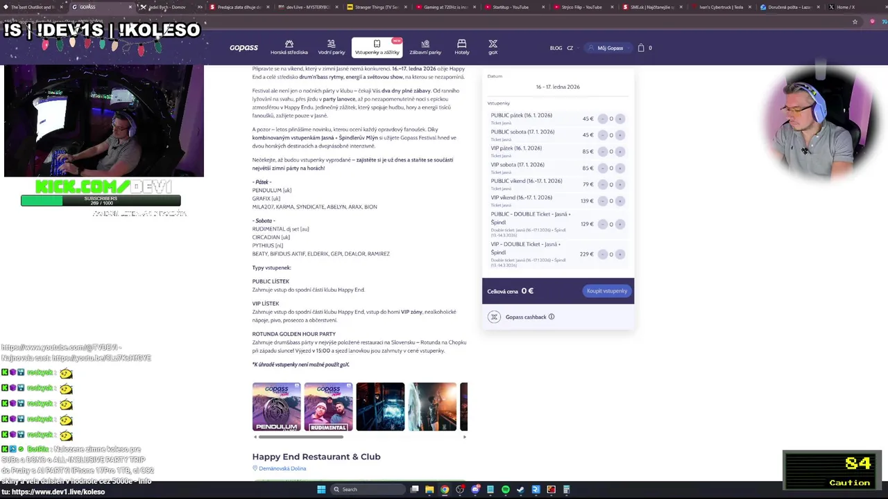Open the third gallery thumbnail with stage lights
Image resolution: width=888 pixels, height=499 pixels.
[380, 407]
